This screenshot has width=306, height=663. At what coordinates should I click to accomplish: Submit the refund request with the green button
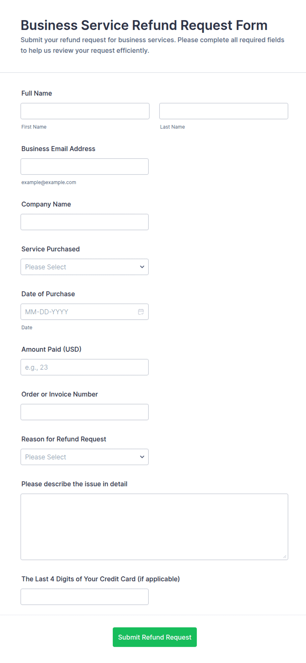point(155,637)
